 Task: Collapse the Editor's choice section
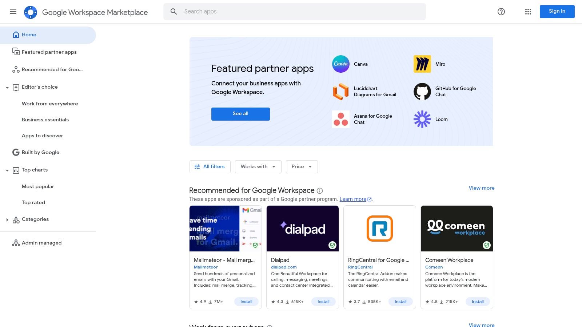(7, 87)
